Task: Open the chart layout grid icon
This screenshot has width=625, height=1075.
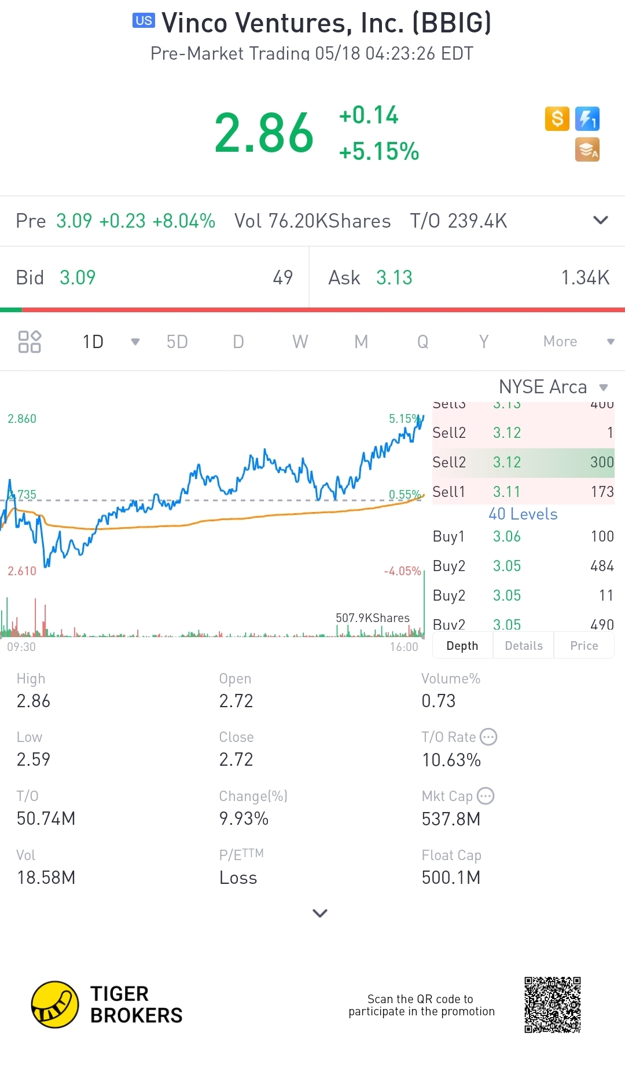Action: point(30,342)
